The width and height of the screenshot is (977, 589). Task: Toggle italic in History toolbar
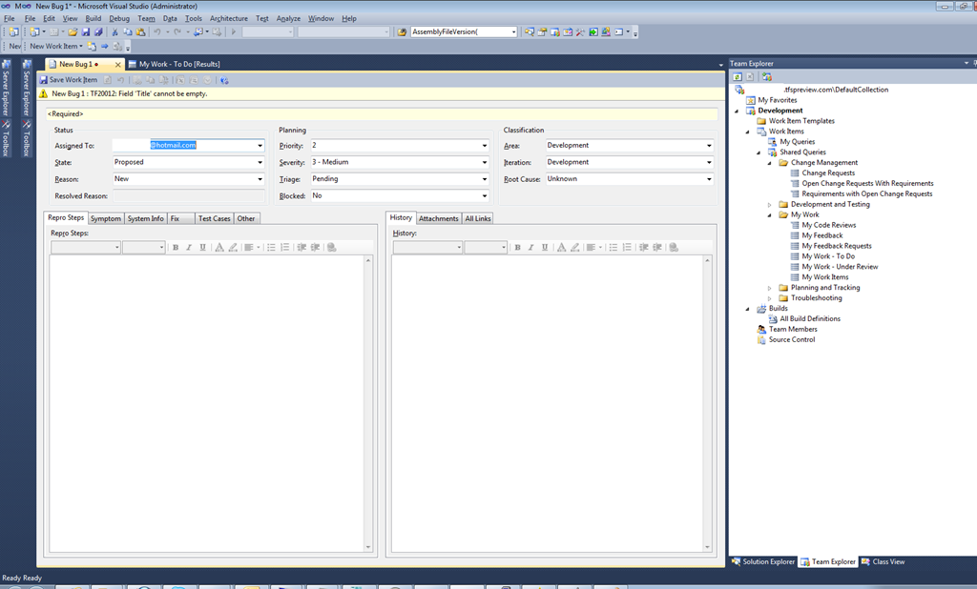pyautogui.click(x=530, y=247)
